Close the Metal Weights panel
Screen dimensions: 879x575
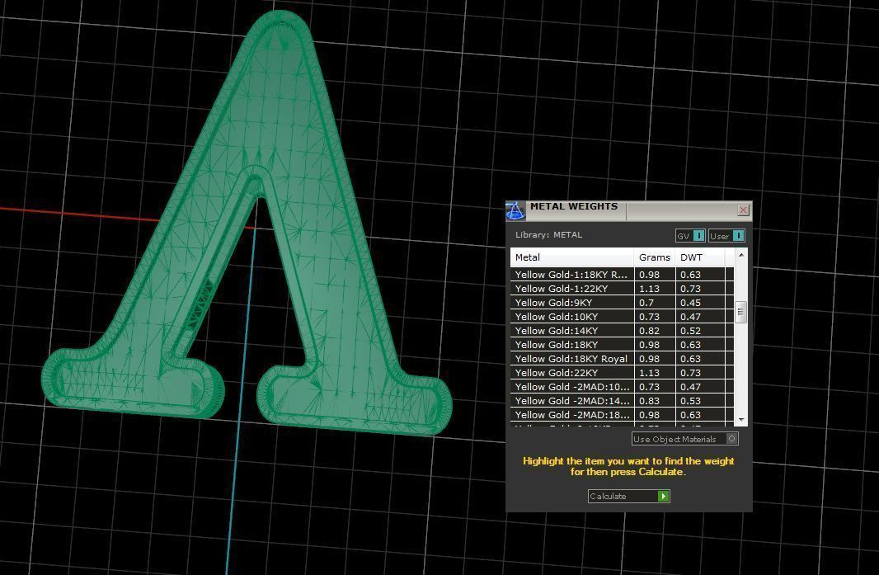[743, 210]
